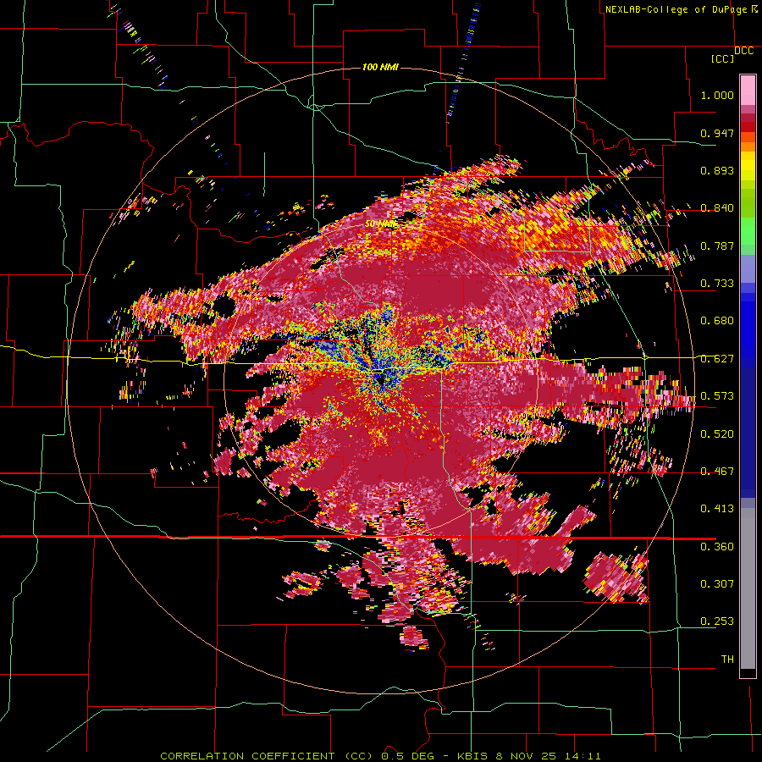Click the 0.627 legend value

[x=717, y=359]
